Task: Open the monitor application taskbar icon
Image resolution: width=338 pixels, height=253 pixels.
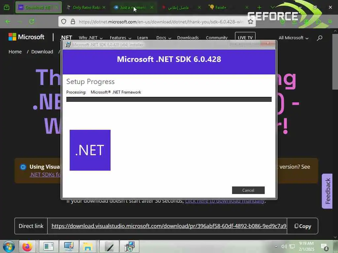Action: (69, 246)
